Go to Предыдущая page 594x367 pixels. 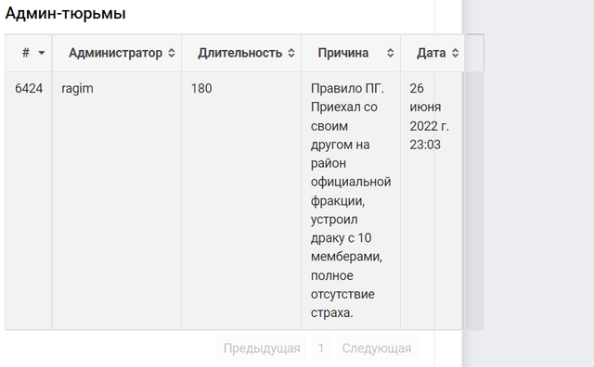click(262, 348)
